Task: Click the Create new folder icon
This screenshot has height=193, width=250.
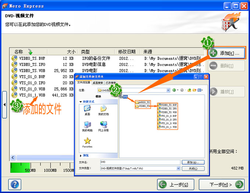Action: 194,90
